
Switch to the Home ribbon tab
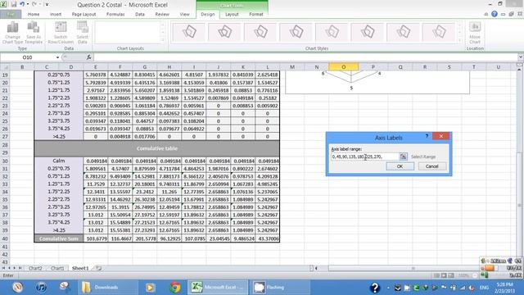click(34, 14)
